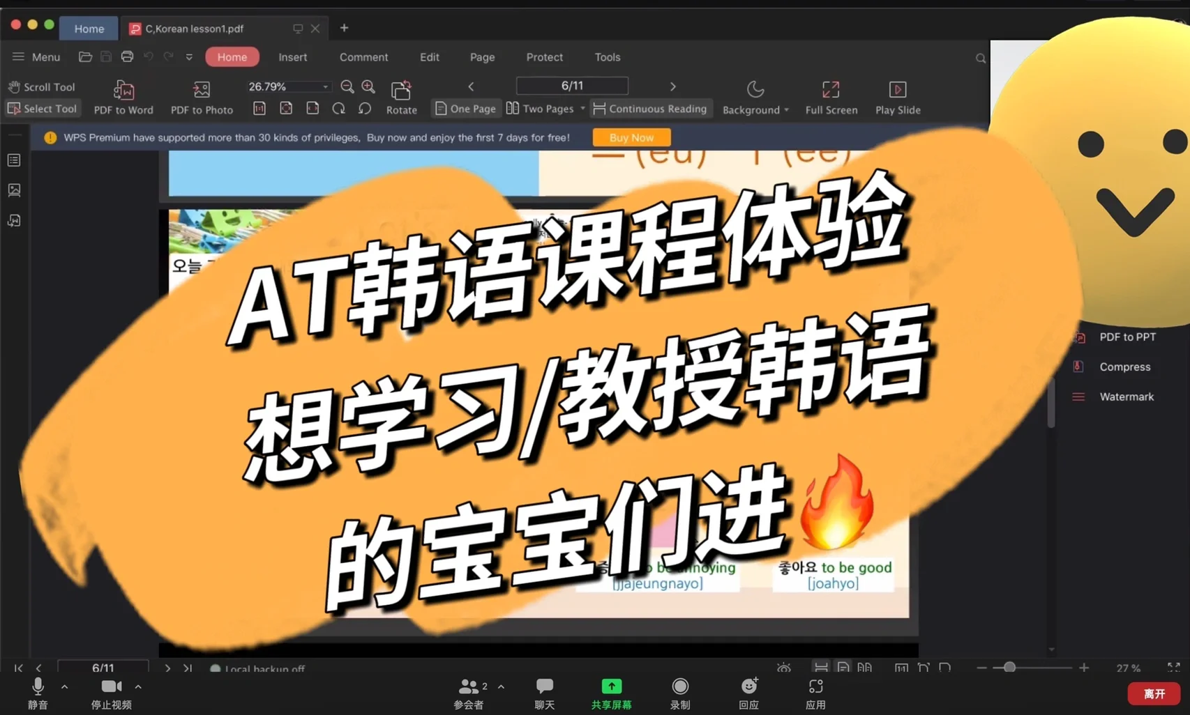The image size is (1190, 715).
Task: Open the PDF to Photo converter
Action: click(x=202, y=97)
